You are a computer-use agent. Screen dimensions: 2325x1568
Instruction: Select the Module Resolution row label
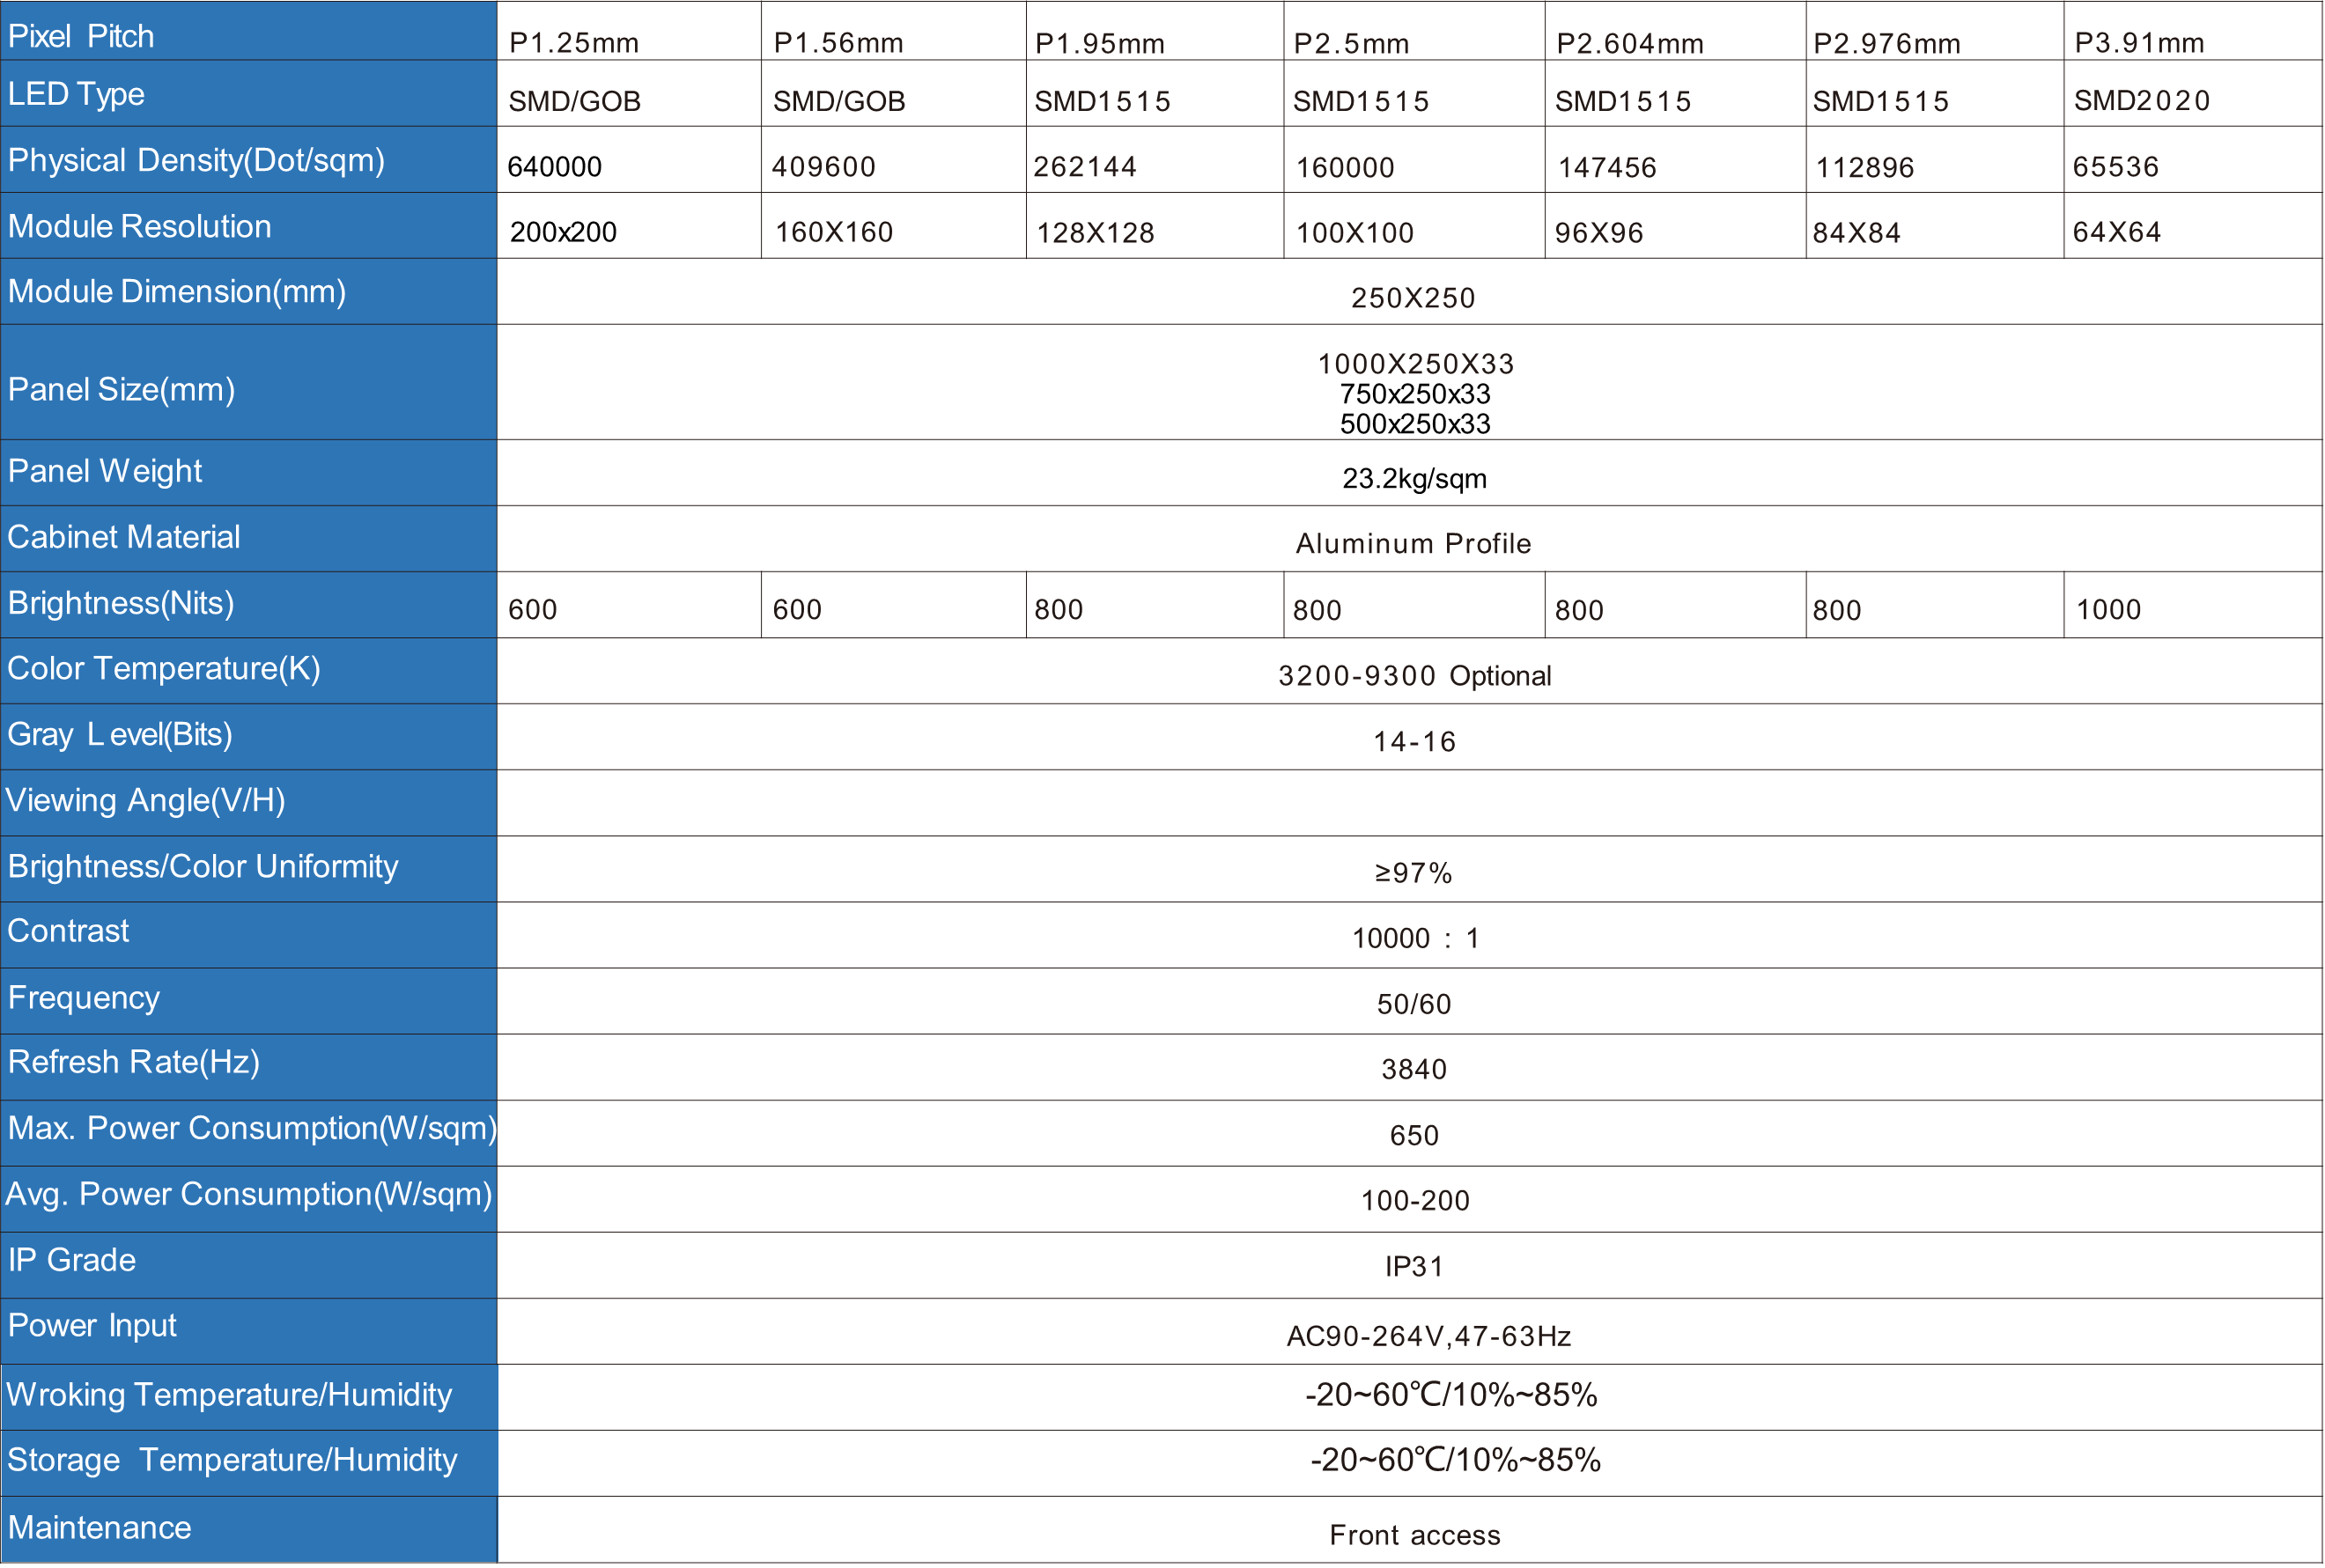coord(140,226)
